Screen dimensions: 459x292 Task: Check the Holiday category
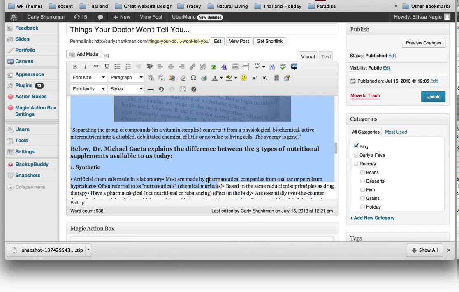pyautogui.click(x=362, y=207)
